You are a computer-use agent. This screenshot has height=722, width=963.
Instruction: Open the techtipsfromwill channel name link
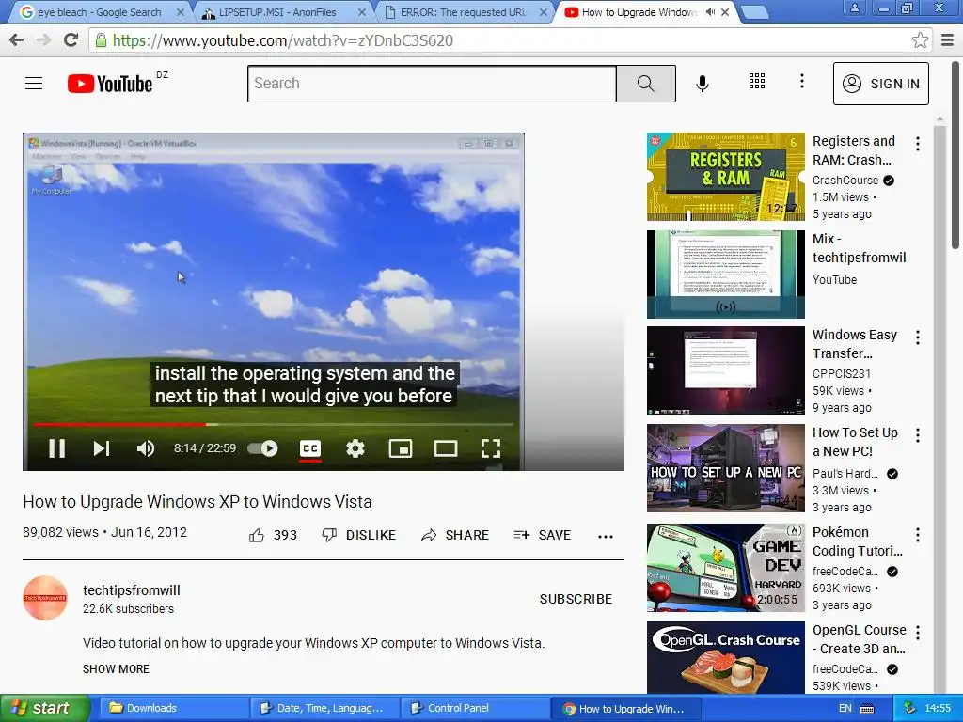tap(132, 590)
